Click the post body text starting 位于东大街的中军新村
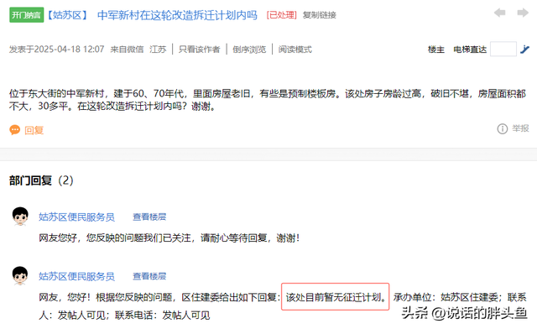This screenshot has height=329, width=537. coord(268,100)
